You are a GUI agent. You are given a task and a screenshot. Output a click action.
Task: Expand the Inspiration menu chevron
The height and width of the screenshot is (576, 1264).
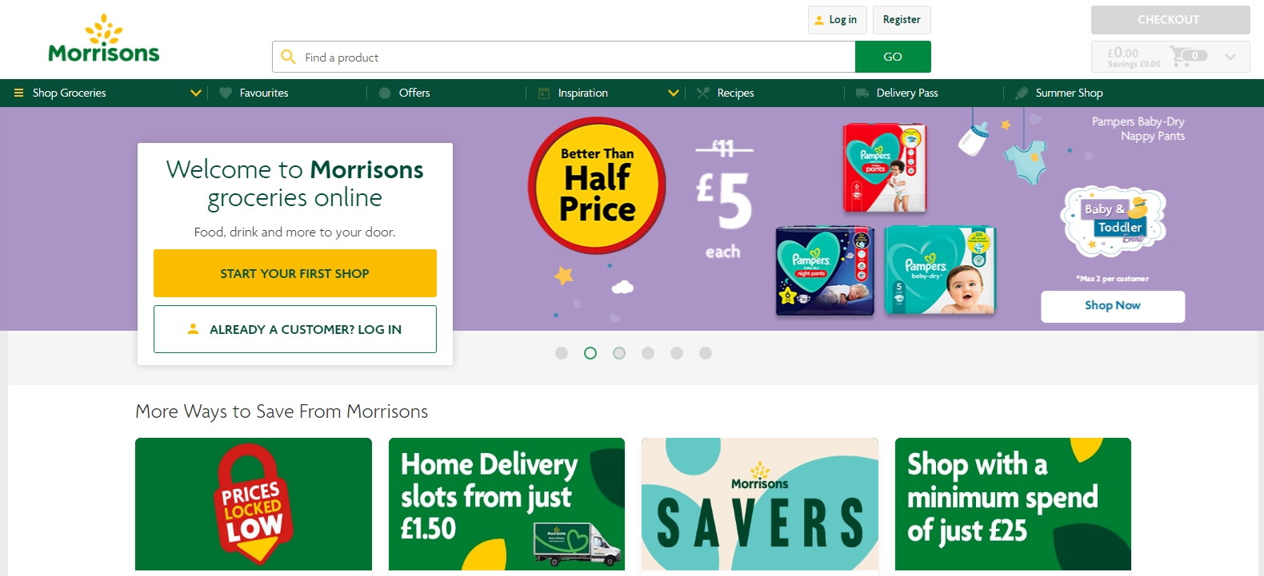click(x=674, y=93)
